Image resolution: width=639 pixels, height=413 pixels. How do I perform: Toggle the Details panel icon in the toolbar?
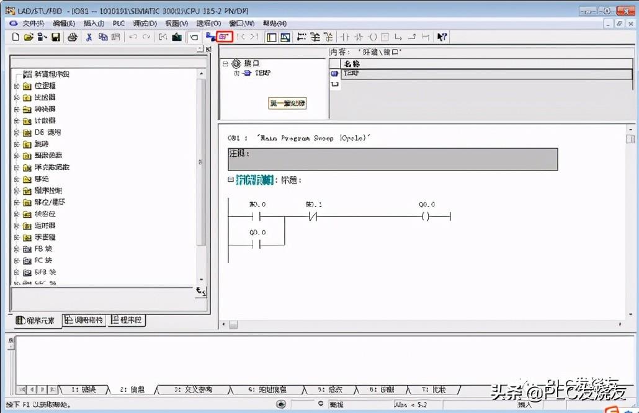click(x=285, y=37)
